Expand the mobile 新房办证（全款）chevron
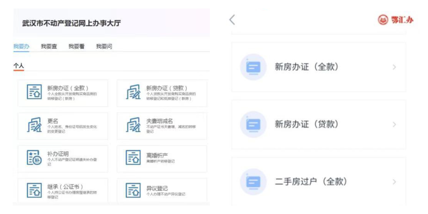Image resolution: width=428 pixels, height=214 pixels. coord(394,67)
